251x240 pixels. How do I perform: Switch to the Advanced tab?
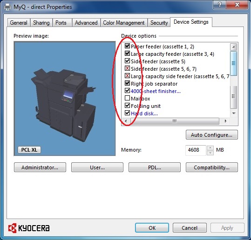[86, 23]
